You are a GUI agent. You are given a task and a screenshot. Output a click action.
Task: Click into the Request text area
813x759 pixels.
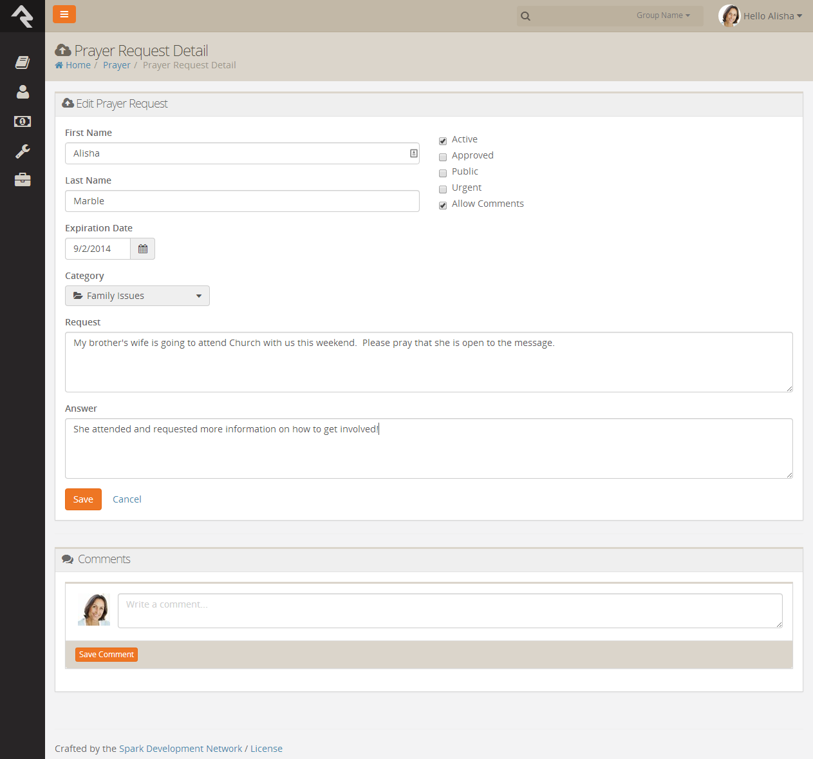click(429, 362)
